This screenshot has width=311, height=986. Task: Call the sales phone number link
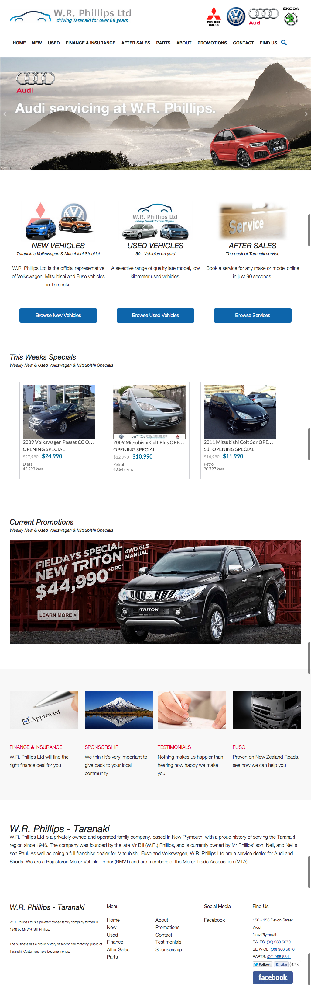pyautogui.click(x=279, y=942)
